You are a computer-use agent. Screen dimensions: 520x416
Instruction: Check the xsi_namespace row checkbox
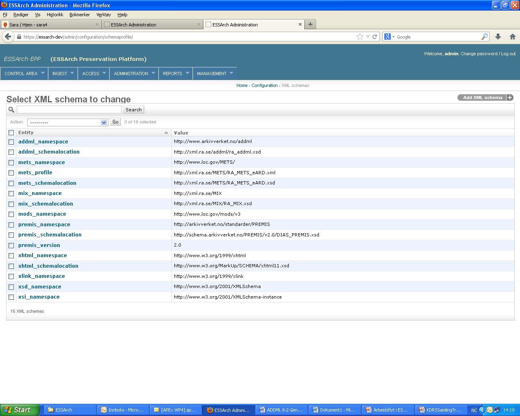(x=11, y=297)
